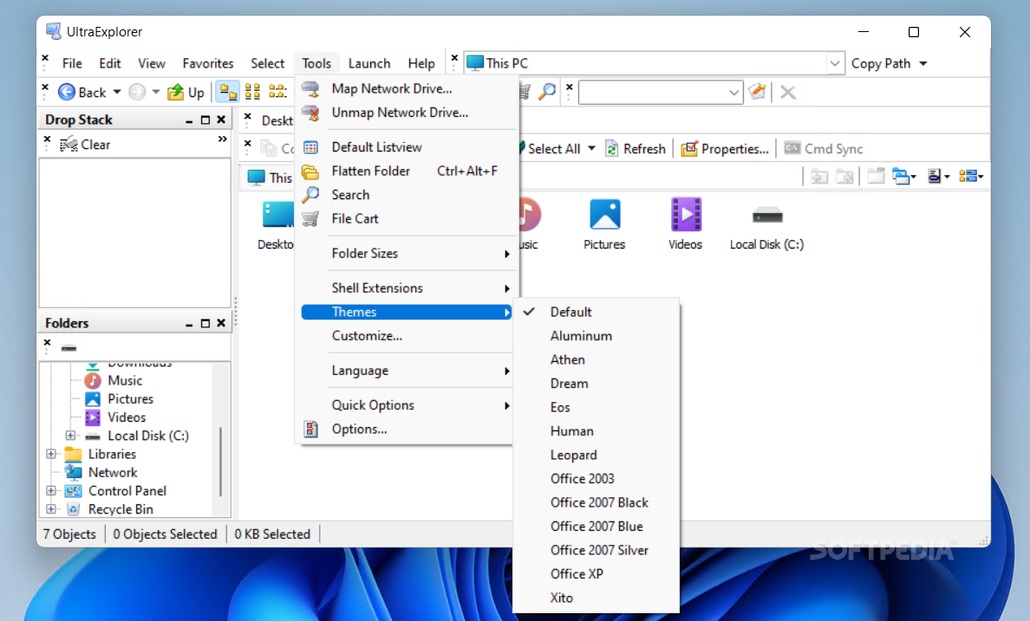Click the previous tab icon in tab bar
The image size is (1030, 621).
pyautogui.click(x=819, y=176)
